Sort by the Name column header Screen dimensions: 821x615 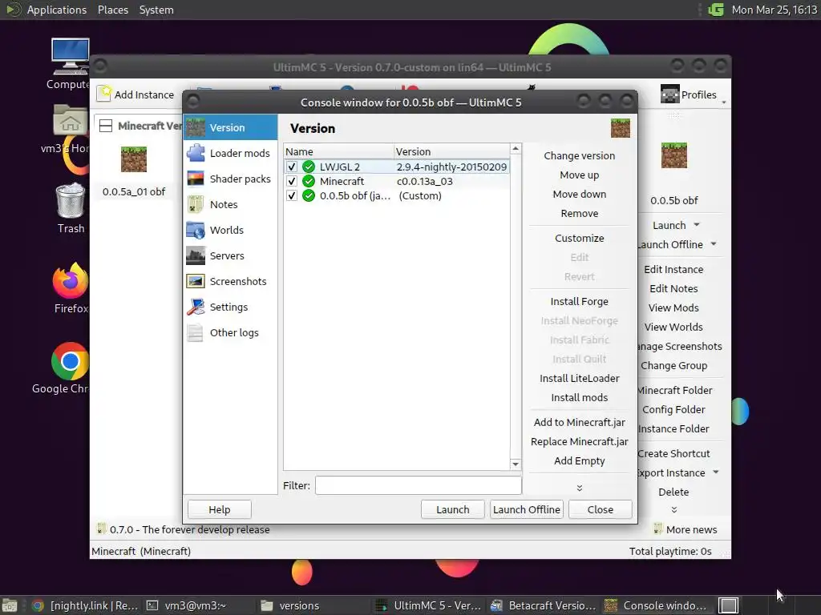coord(338,151)
